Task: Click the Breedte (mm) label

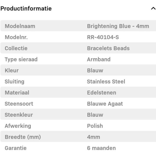Action: coord(23,137)
